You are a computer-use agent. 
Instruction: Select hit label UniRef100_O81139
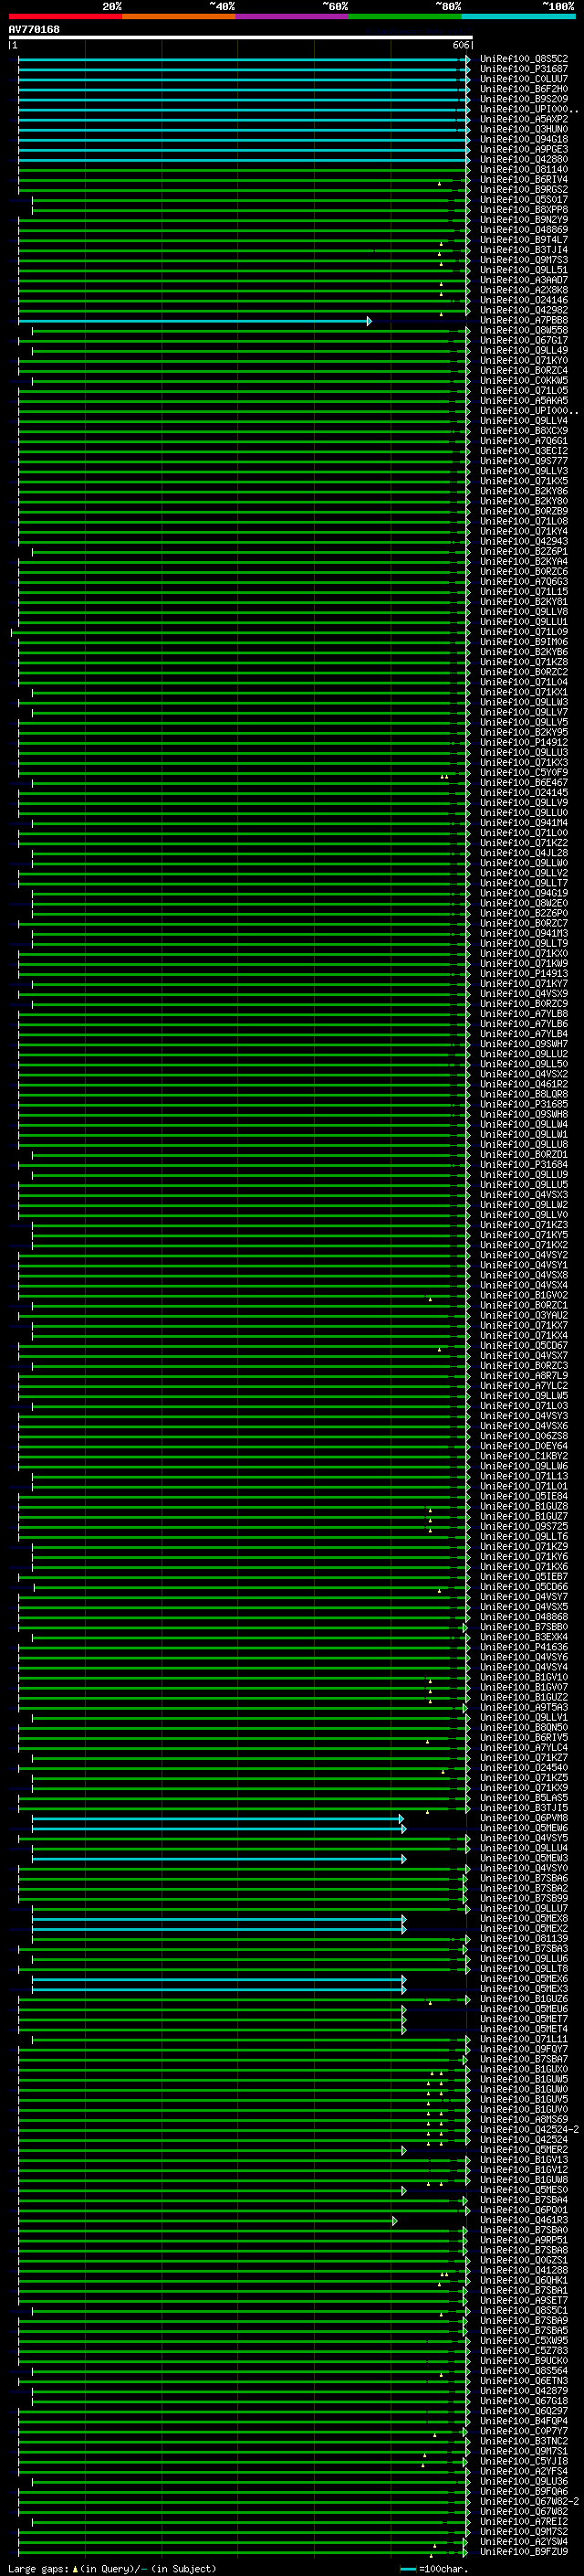click(523, 1938)
